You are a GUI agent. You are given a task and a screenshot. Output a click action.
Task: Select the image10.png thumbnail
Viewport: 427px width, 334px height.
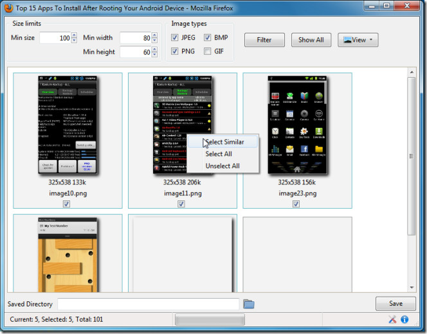tap(68, 125)
